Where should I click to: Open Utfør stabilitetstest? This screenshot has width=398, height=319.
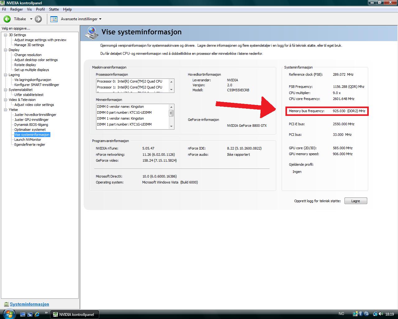point(29,95)
